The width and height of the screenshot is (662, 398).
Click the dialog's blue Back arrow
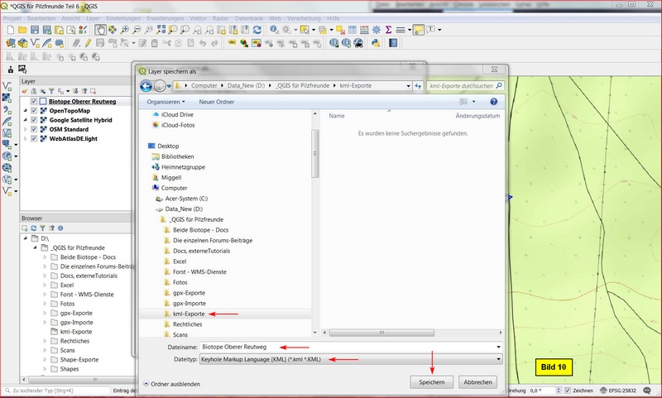pos(146,86)
